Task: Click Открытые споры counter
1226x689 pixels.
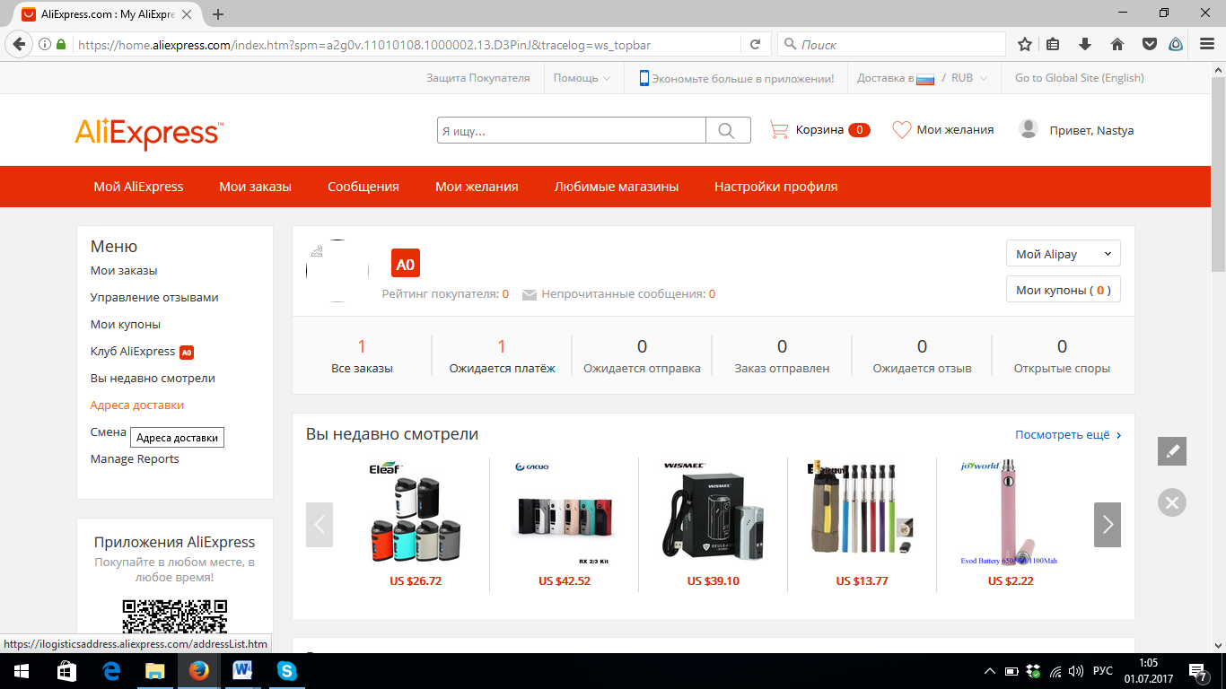Action: pos(1062,356)
